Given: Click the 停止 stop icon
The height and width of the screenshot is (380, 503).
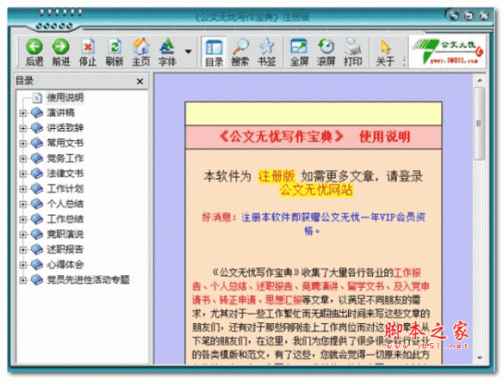Looking at the screenshot, I should click(x=87, y=47).
